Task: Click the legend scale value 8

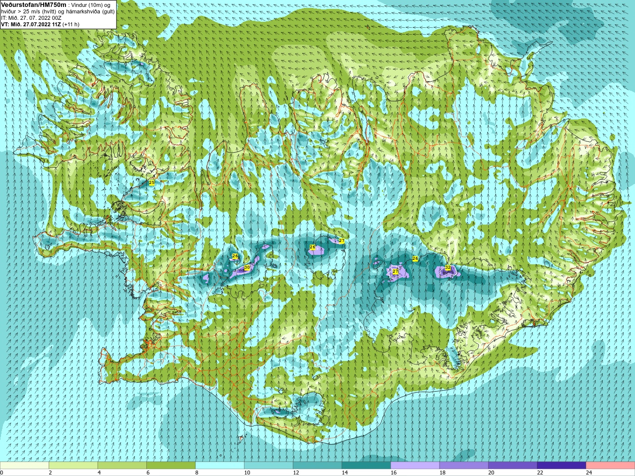Action: (x=196, y=473)
